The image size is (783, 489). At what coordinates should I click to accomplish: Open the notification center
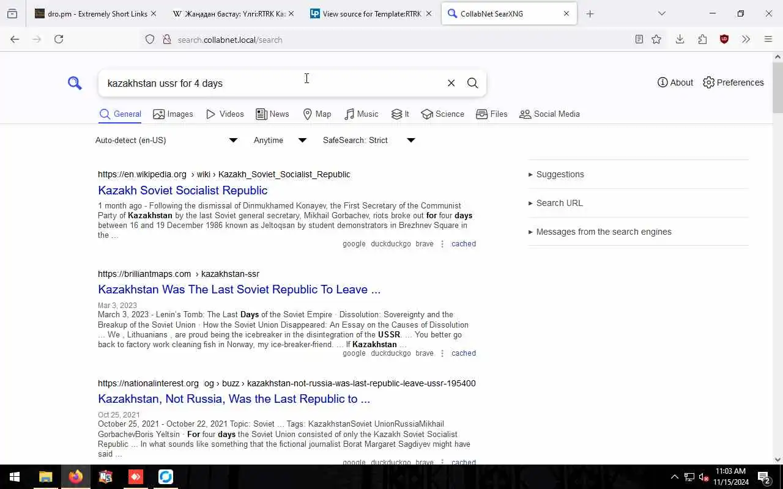click(x=764, y=477)
